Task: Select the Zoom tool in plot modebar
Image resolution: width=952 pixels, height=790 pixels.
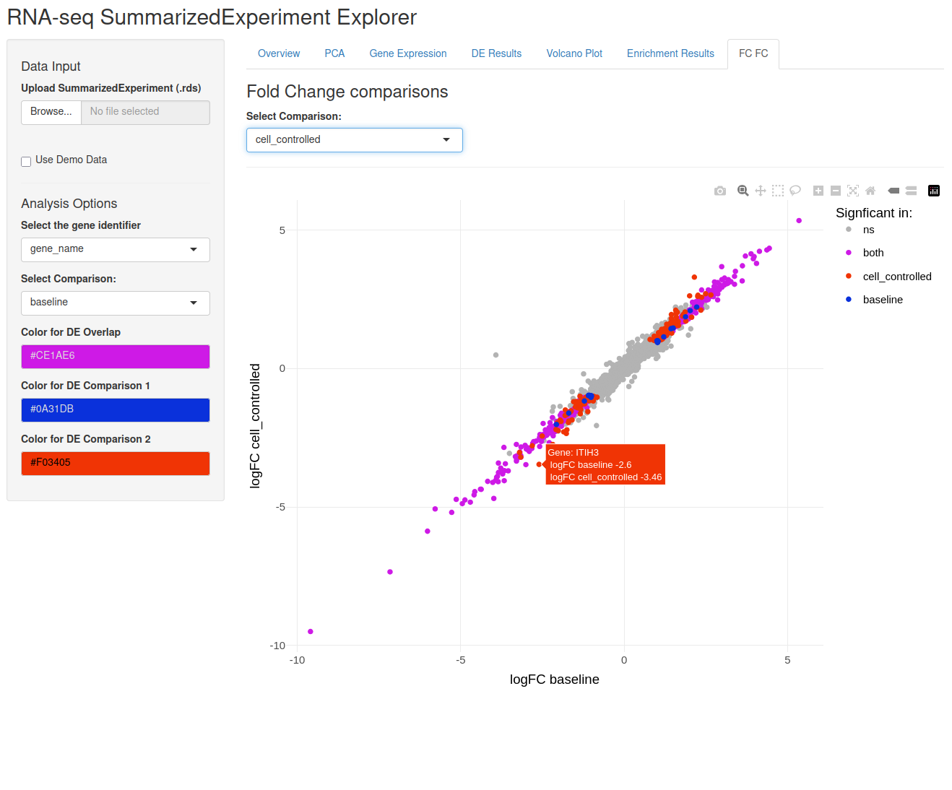Action: tap(743, 191)
